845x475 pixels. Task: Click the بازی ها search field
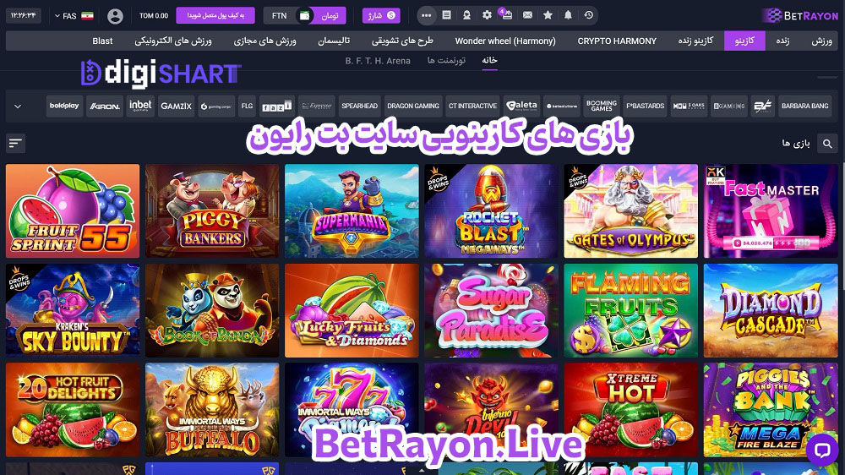795,144
